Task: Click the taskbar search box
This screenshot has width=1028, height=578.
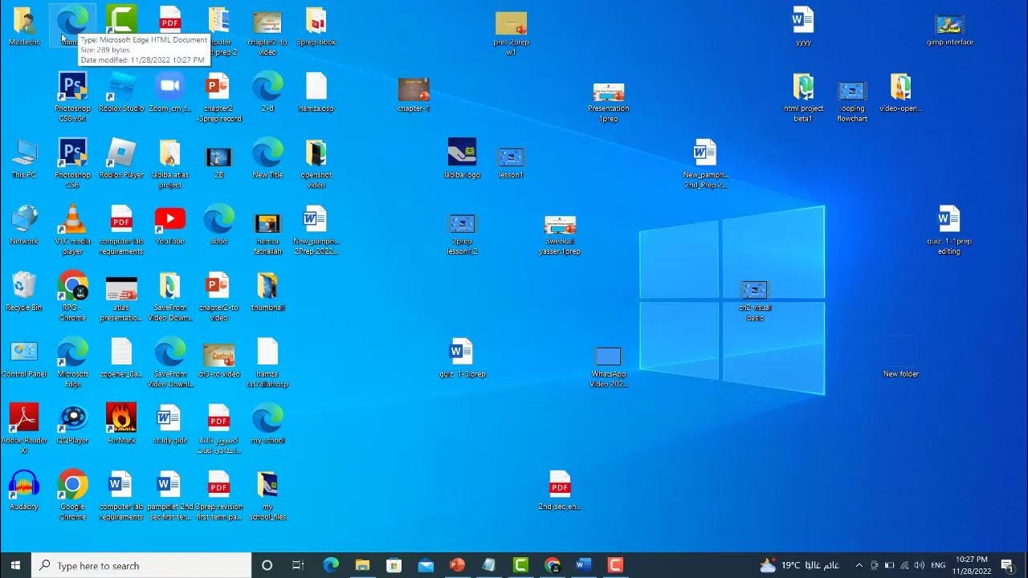Action: tap(141, 565)
